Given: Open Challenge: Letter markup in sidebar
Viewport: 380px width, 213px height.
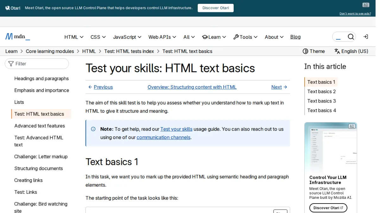Looking at the screenshot, I should pyautogui.click(x=41, y=157).
